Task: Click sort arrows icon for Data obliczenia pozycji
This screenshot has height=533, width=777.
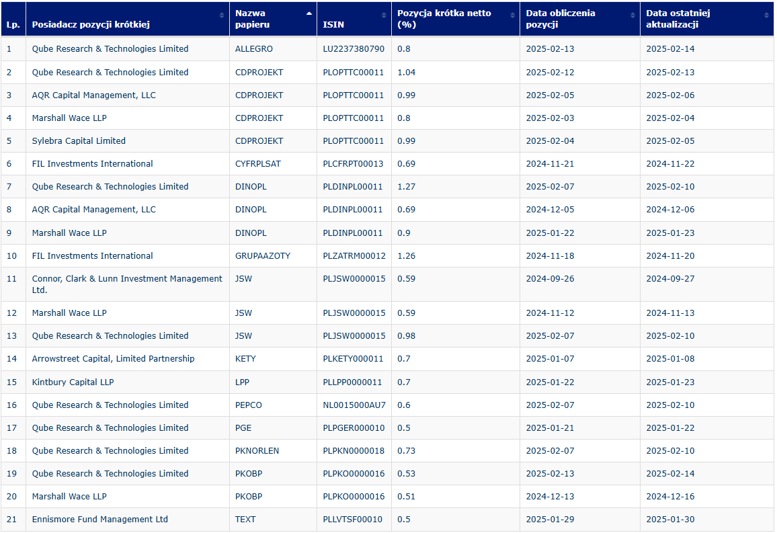Action: [x=632, y=15]
